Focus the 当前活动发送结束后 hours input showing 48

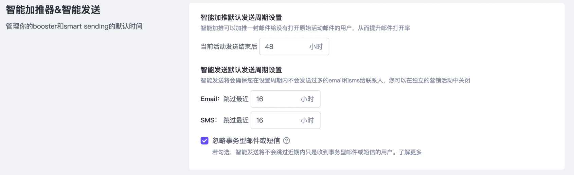point(284,47)
